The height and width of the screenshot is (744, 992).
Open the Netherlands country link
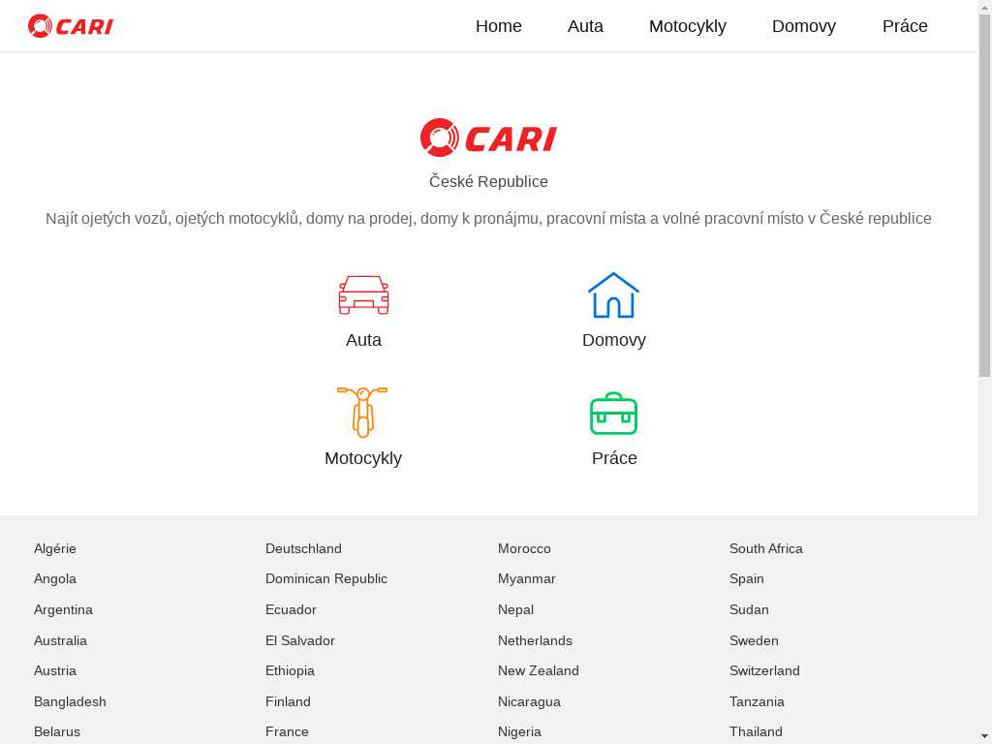[535, 641]
